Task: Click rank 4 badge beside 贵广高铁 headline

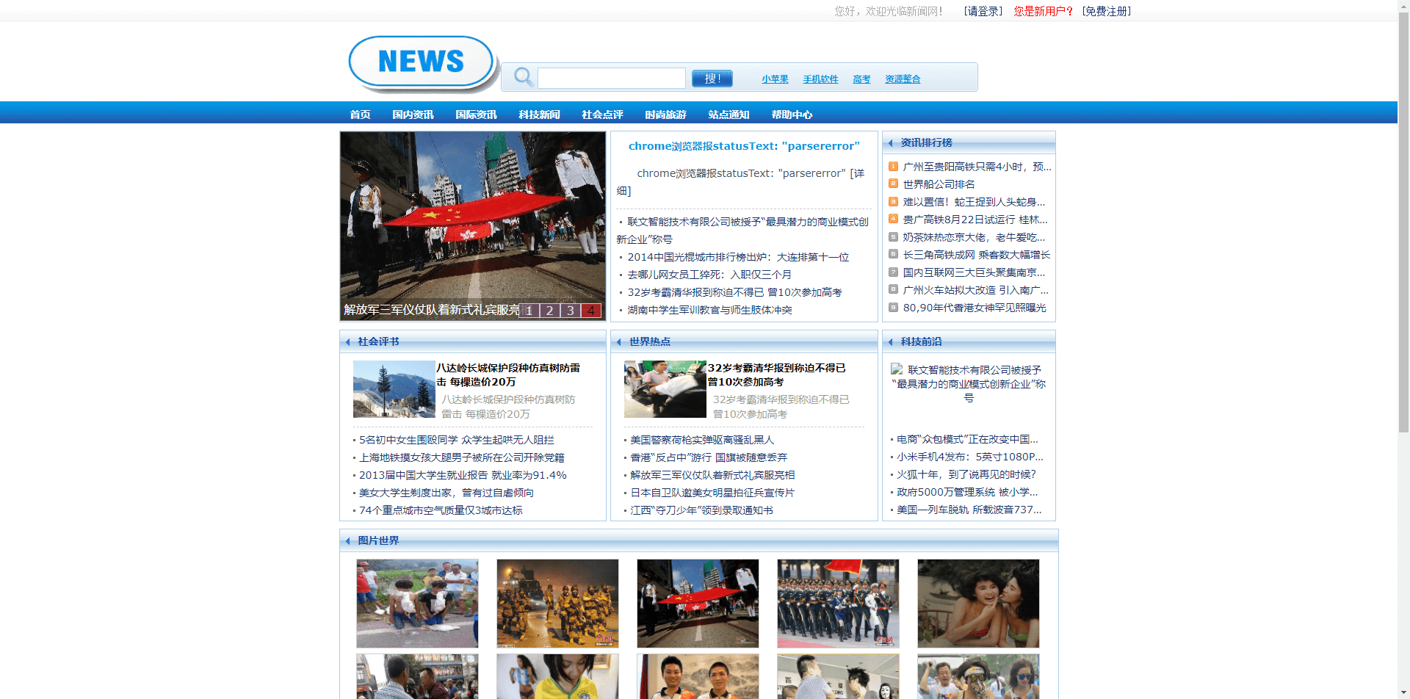Action: click(893, 220)
